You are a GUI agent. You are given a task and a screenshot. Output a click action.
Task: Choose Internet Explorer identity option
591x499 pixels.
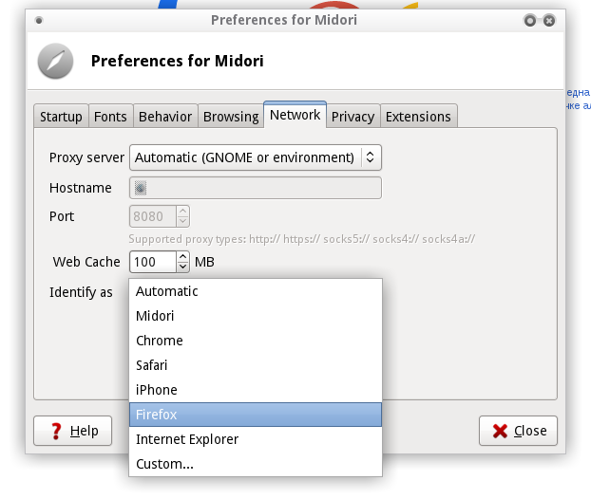(255, 439)
